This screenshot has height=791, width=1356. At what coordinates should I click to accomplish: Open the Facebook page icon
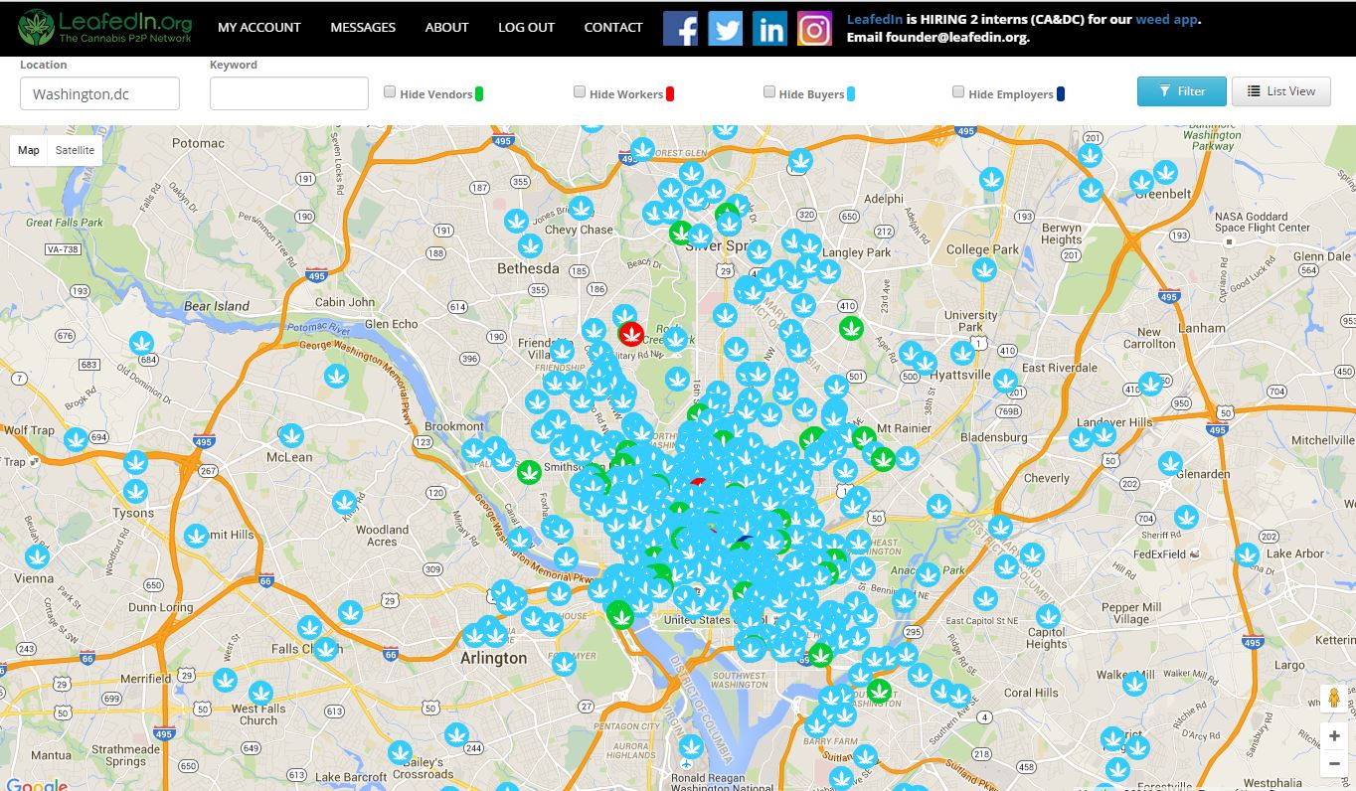coord(680,28)
